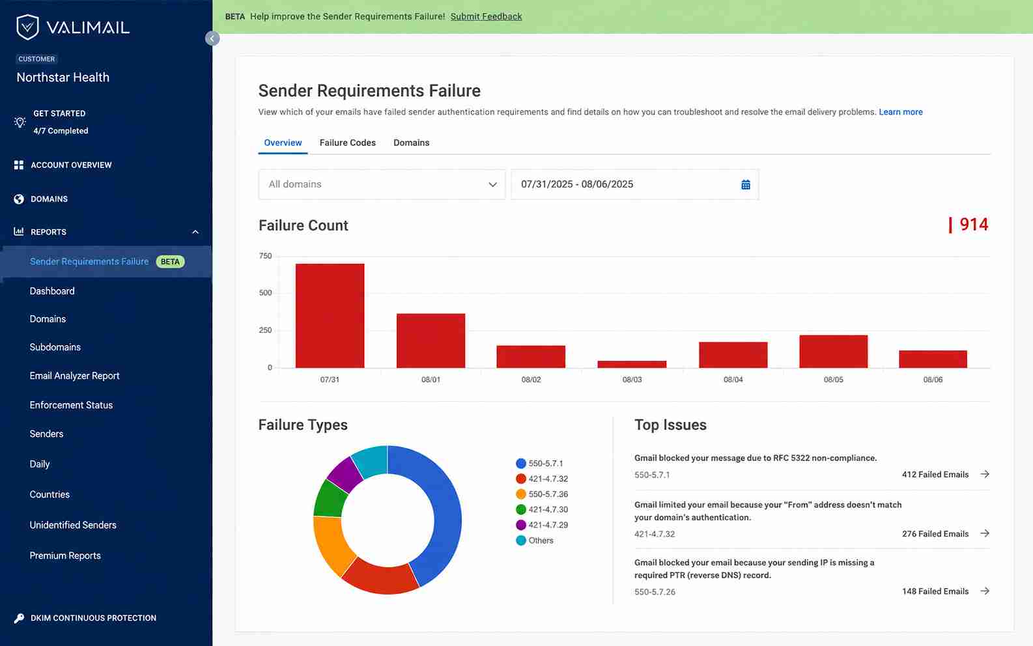Viewport: 1033px width, 646px height.
Task: Click the Domains globe icon
Action: (19, 199)
